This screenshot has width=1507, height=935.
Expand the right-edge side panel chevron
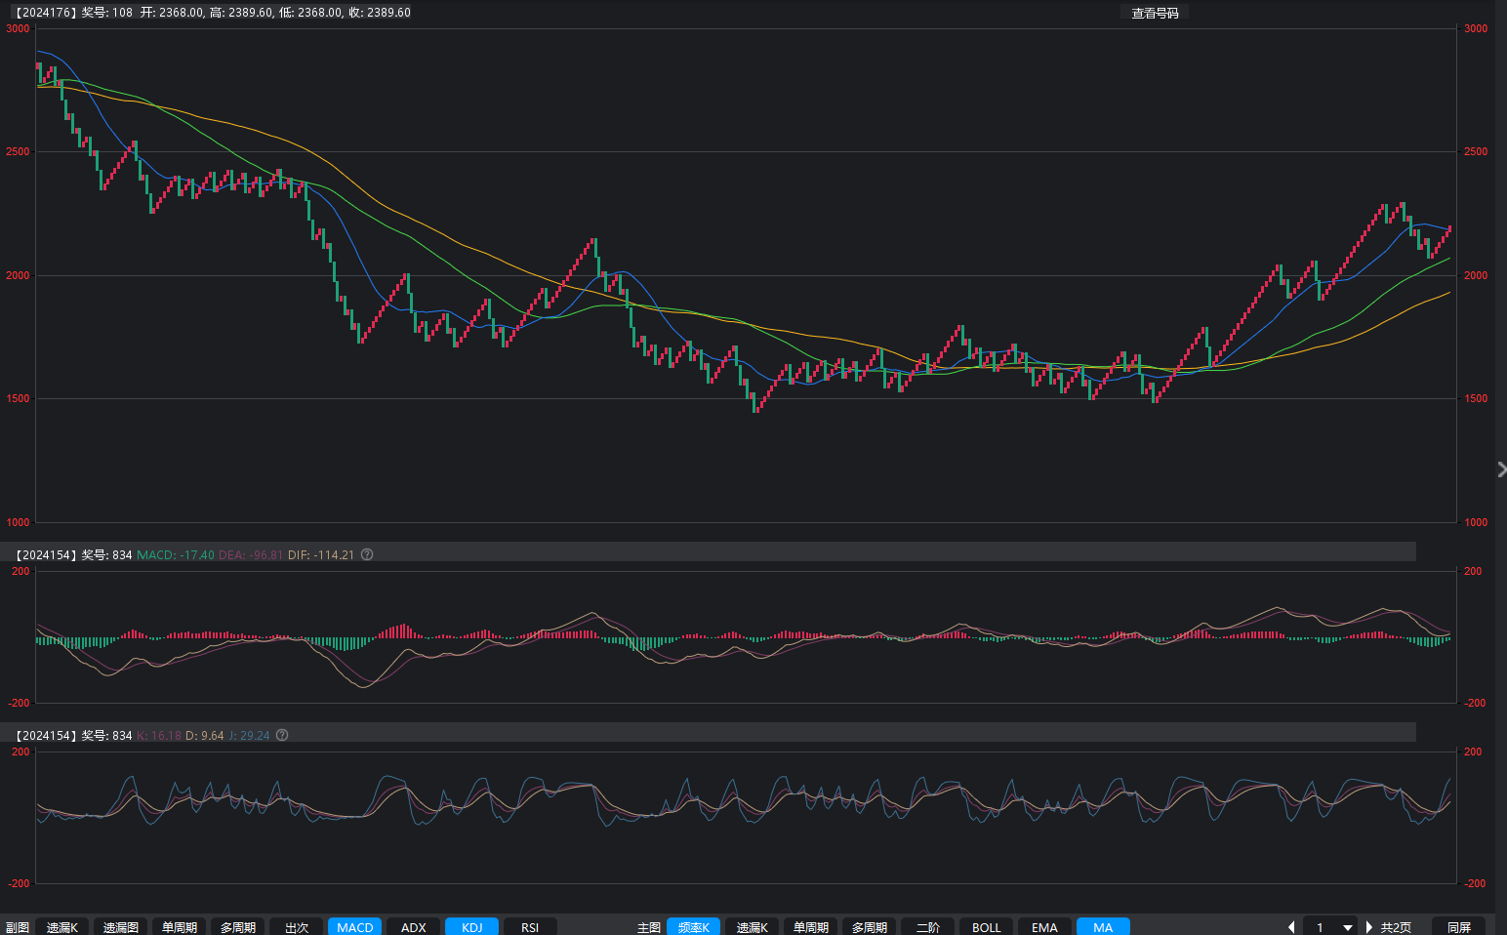pos(1501,470)
